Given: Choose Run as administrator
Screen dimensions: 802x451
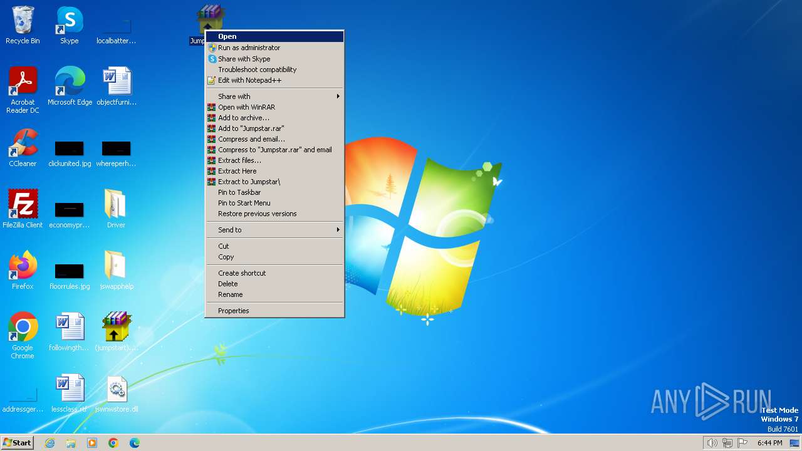Looking at the screenshot, I should coord(275,48).
